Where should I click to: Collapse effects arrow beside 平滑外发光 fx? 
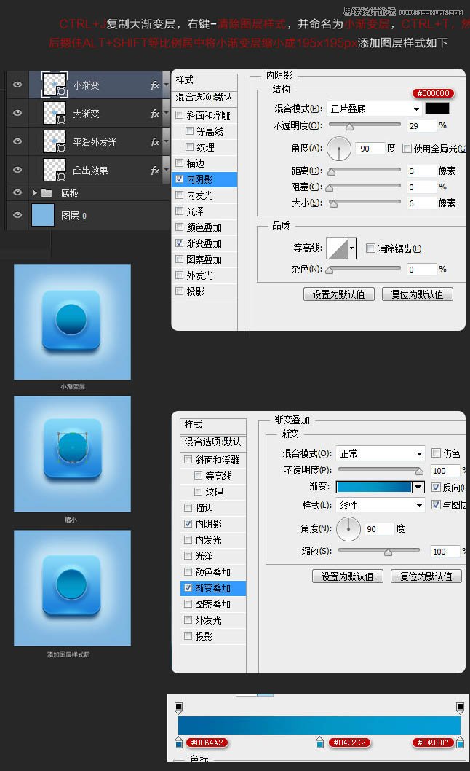tap(166, 142)
